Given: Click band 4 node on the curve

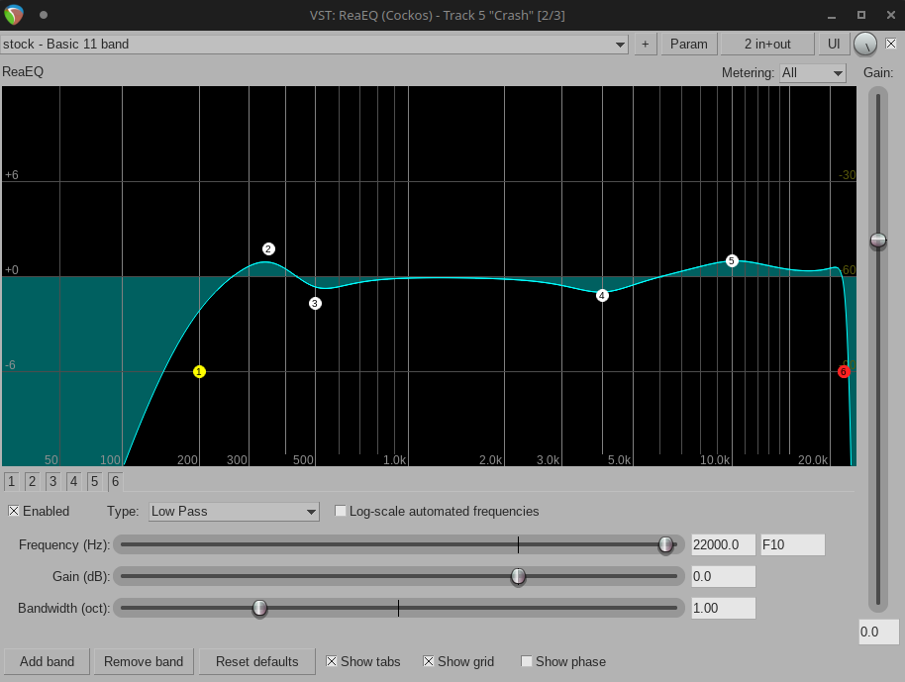Looking at the screenshot, I should (x=602, y=295).
